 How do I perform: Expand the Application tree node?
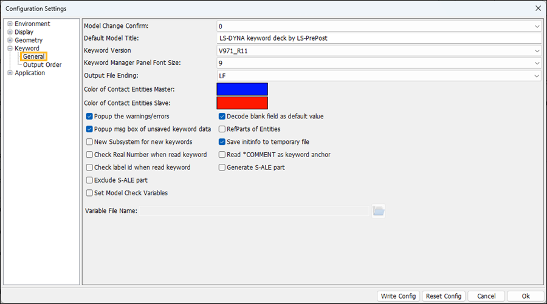(10, 73)
